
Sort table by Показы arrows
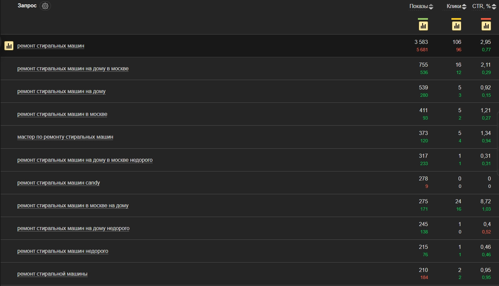(431, 6)
